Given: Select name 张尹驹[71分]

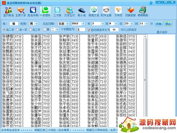Looking at the screenshot, I should point(70,36).
